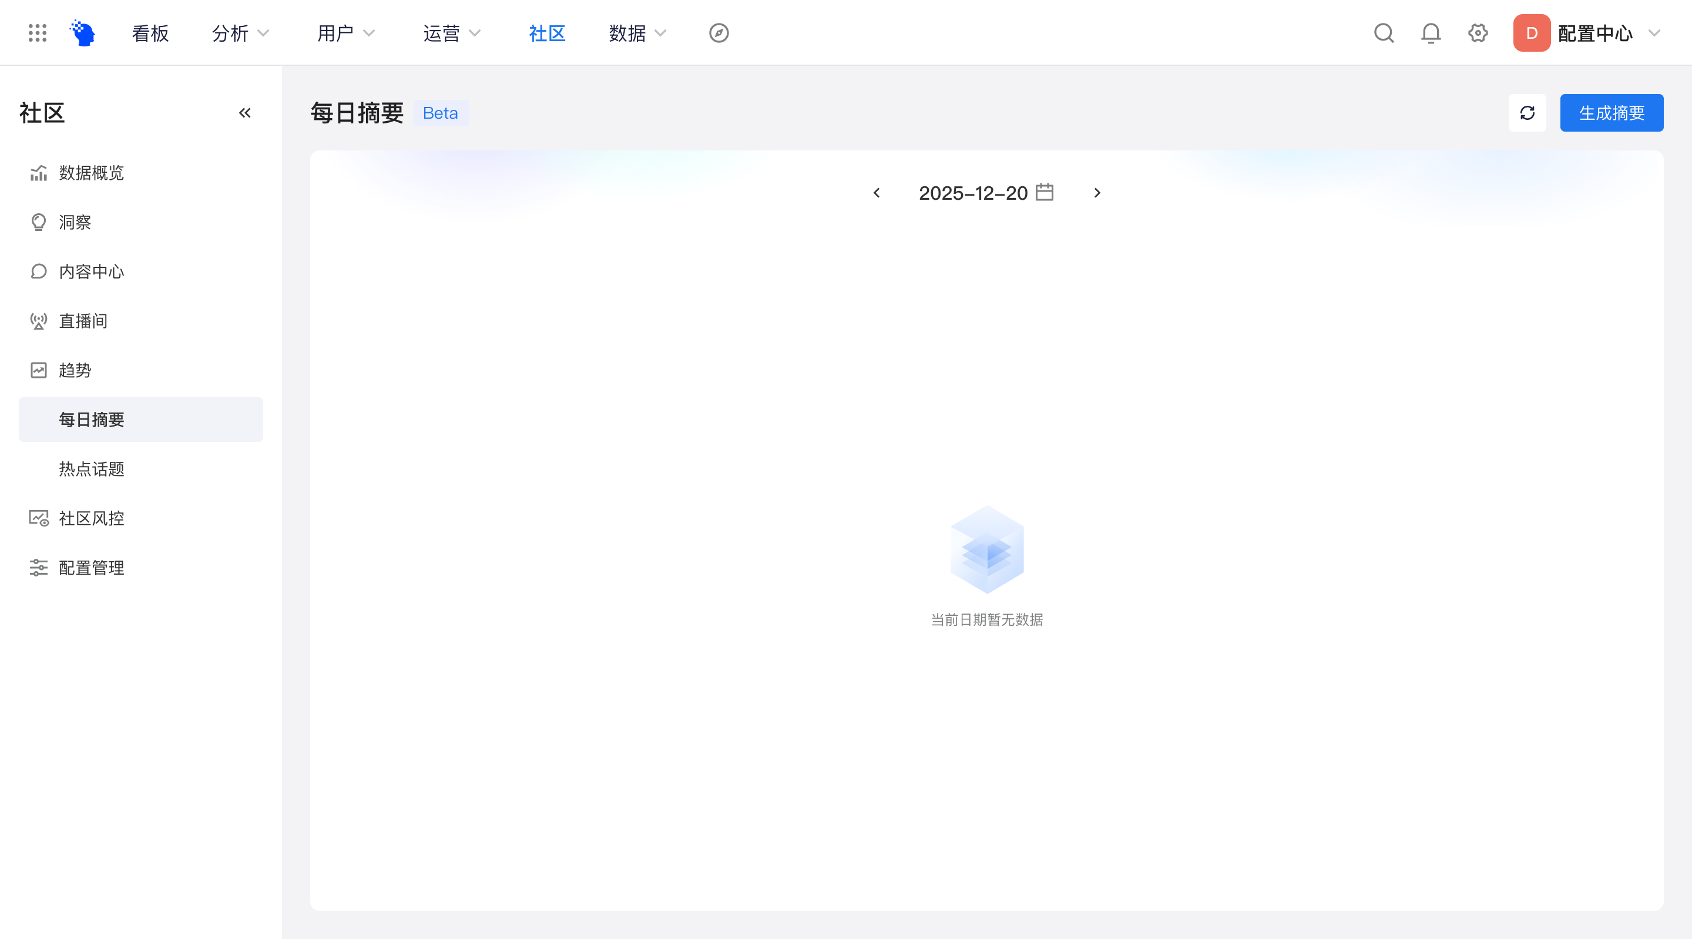Select 每日摘要 in the sidebar
Viewport: 1692px width, 939px height.
click(x=140, y=419)
